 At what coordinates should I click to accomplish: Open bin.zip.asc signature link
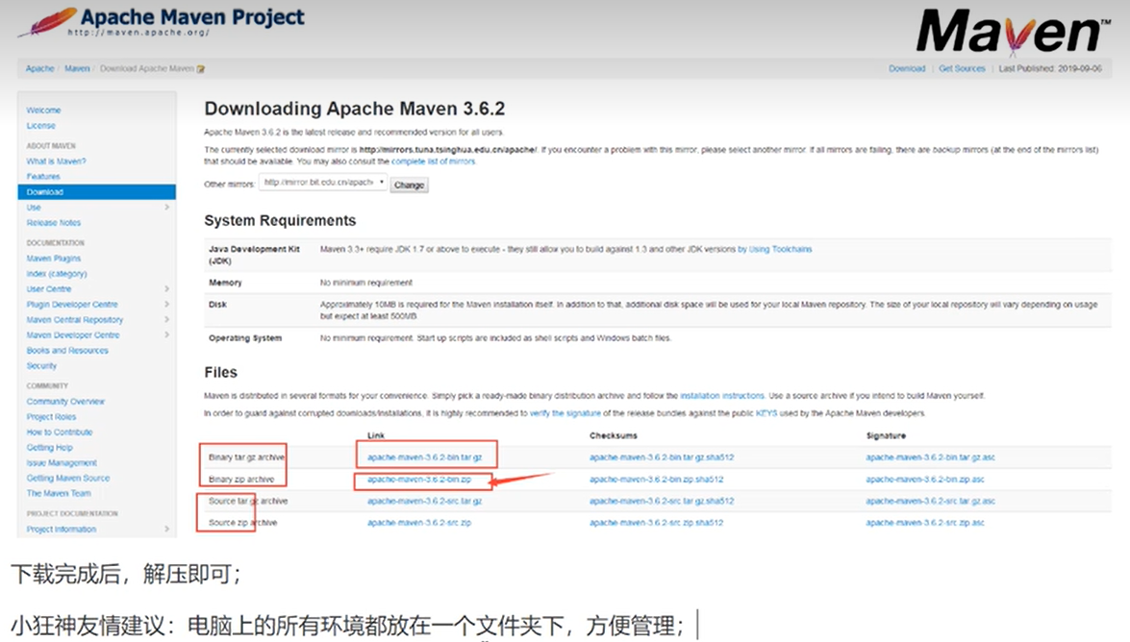click(924, 480)
